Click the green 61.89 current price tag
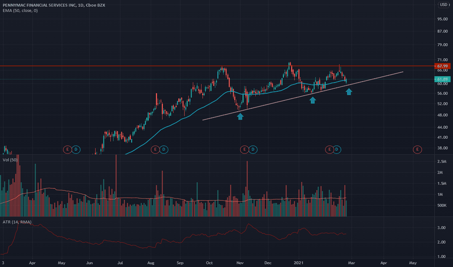This screenshot has height=267, width=453. [x=442, y=79]
